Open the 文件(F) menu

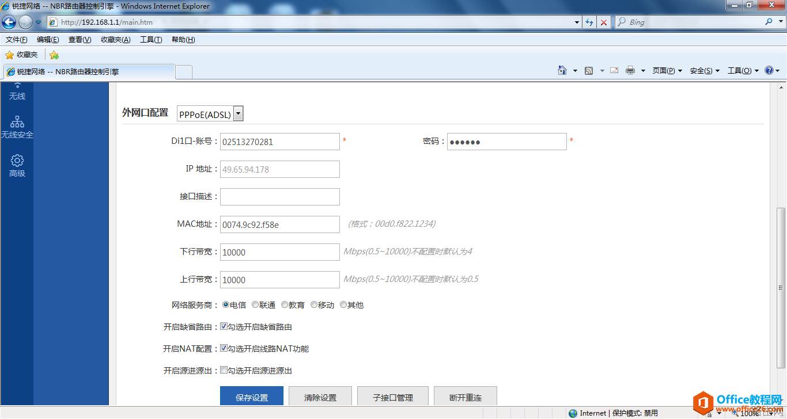pos(17,40)
